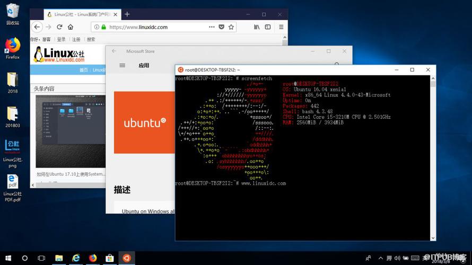Show site information via the info icon in the URL bar
472x265 pixels.
97,27
